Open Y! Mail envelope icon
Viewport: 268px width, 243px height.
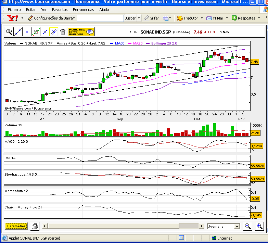coord(209,18)
